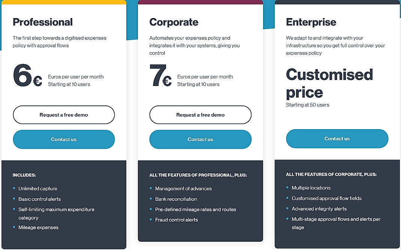The width and height of the screenshot is (401, 250).
Task: Click Contact us on the Enterprise card
Action: (x=337, y=139)
